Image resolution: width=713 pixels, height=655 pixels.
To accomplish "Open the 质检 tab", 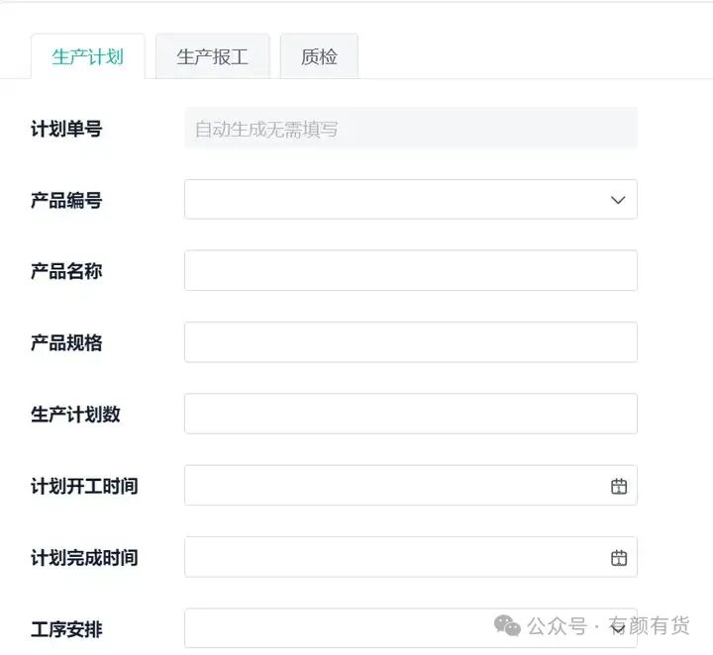I will click(x=319, y=56).
